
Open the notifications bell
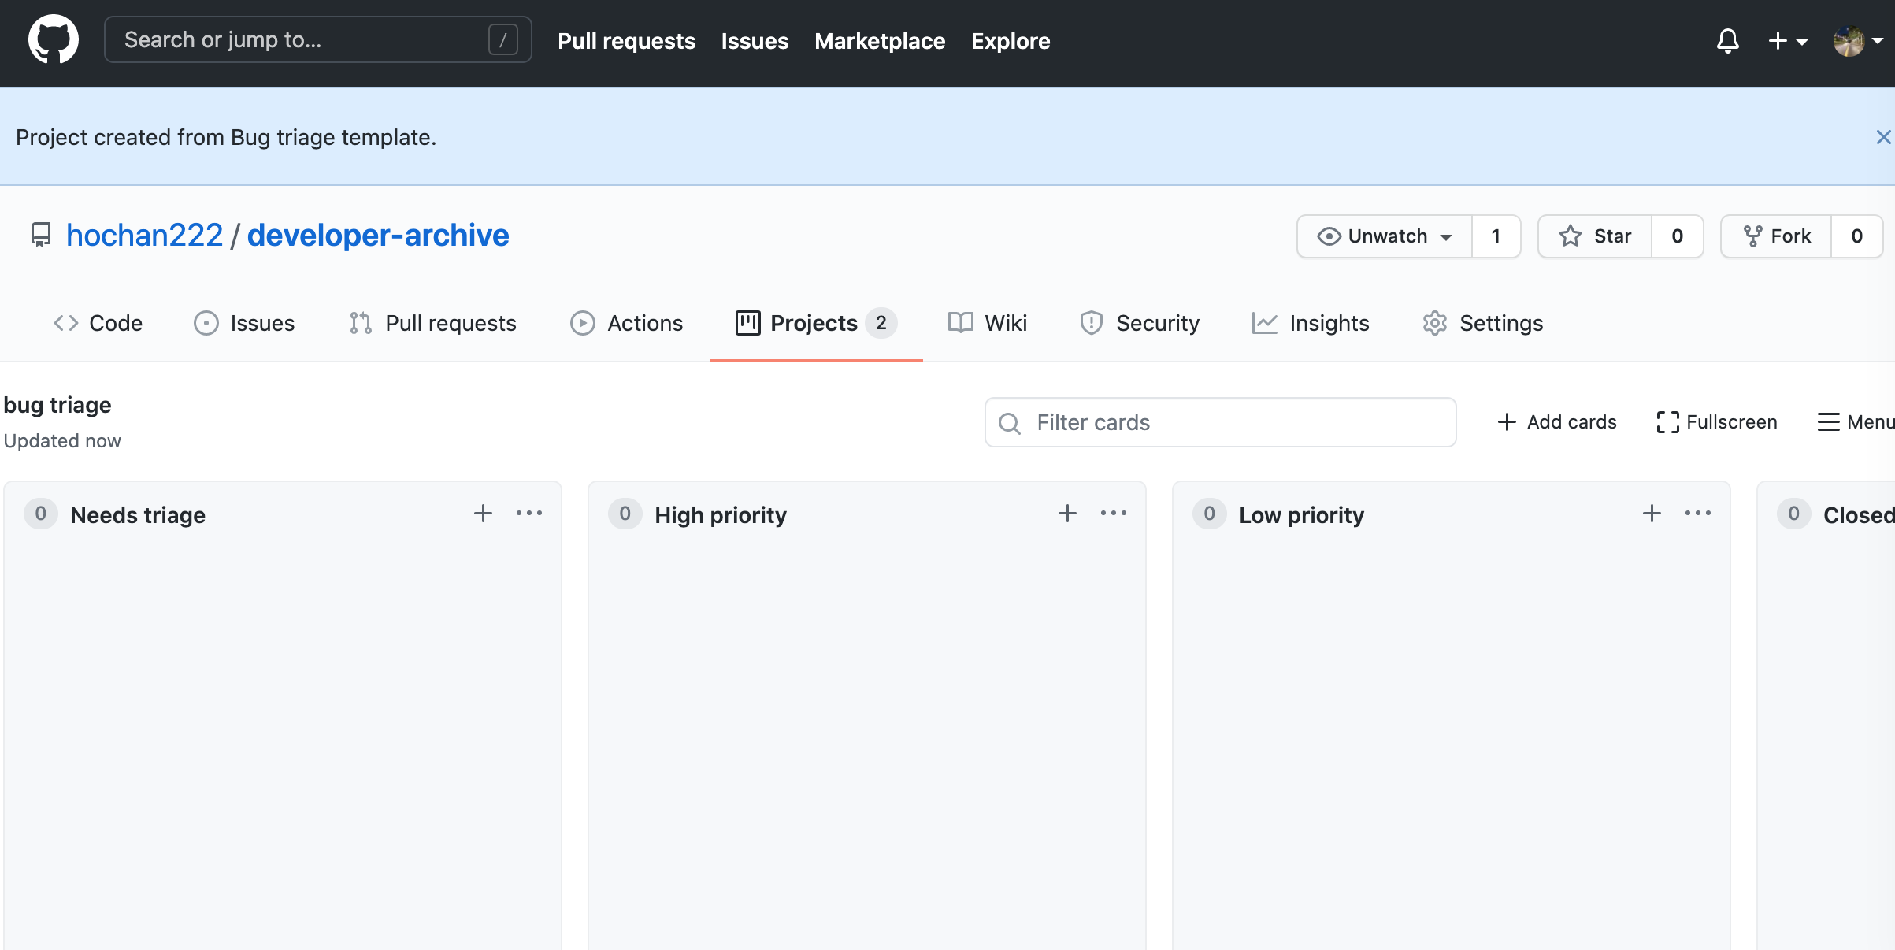click(1727, 40)
